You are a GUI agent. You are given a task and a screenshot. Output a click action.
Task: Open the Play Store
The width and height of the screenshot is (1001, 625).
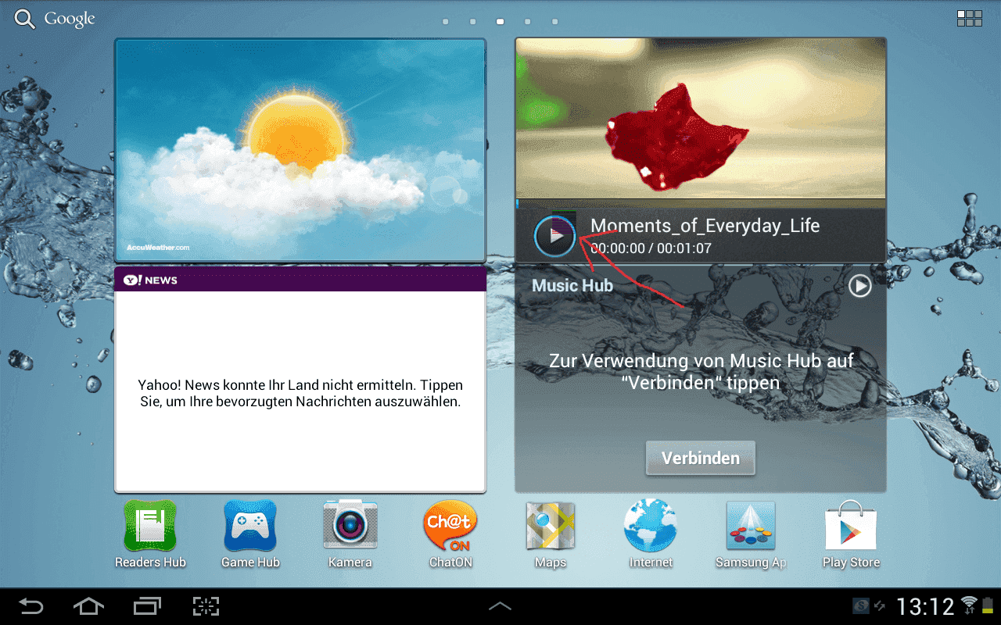point(851,534)
